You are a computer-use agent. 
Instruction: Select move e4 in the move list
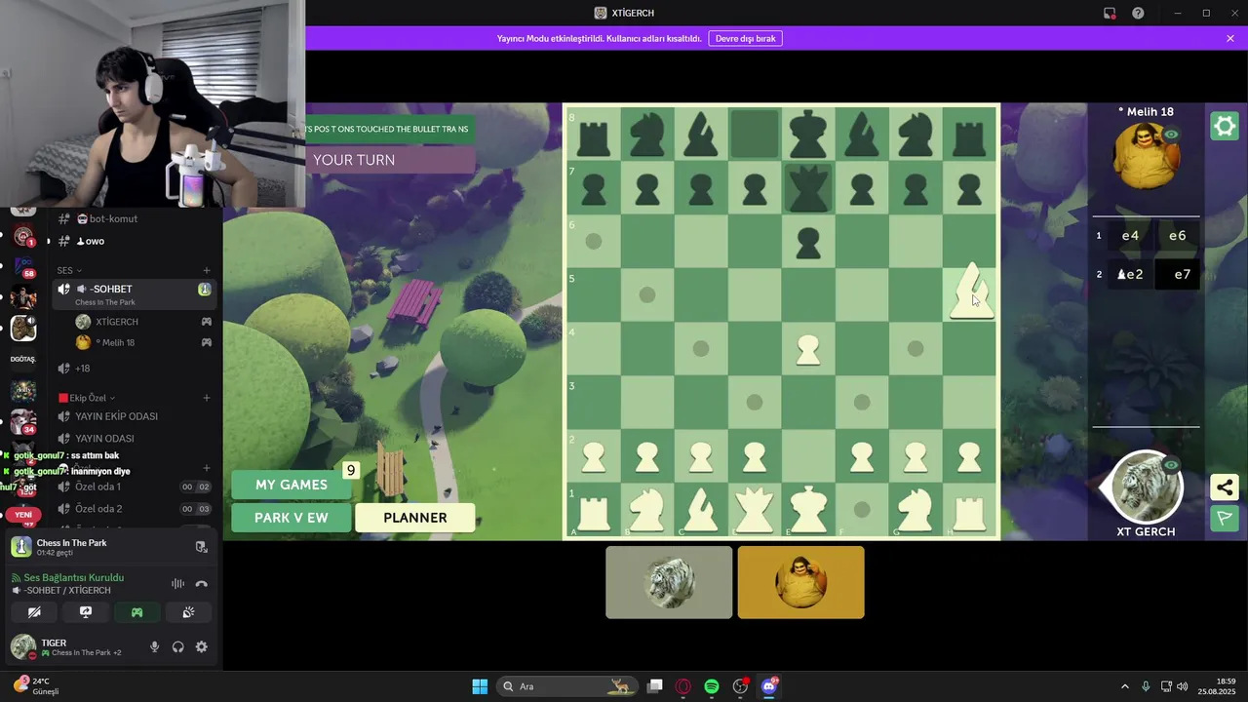pos(1130,236)
